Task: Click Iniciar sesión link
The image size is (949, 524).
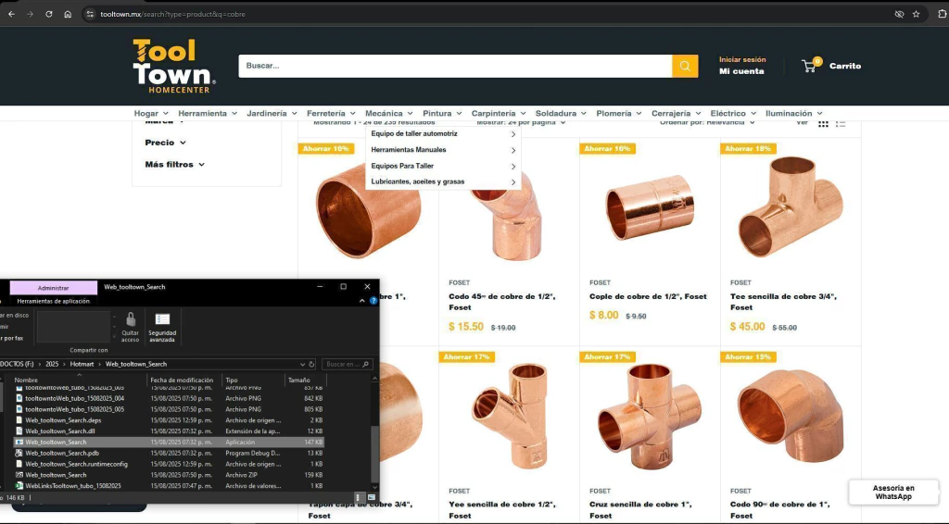Action: click(x=742, y=59)
